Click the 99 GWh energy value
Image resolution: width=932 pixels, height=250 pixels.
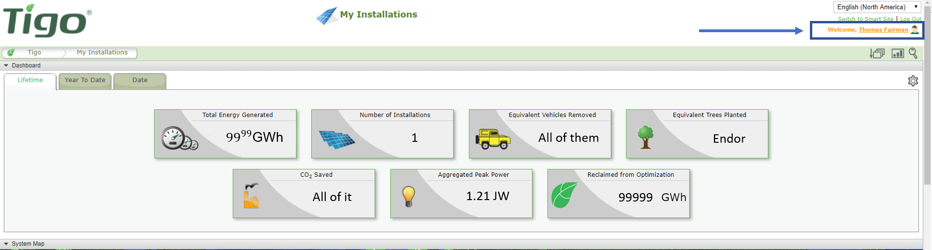click(254, 136)
